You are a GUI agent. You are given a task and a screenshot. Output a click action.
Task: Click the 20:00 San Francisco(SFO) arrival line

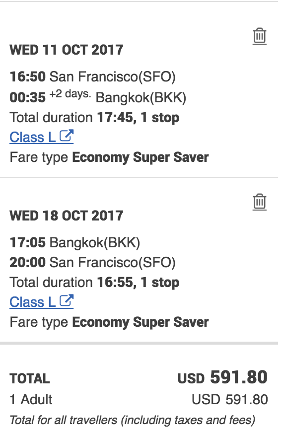click(92, 262)
